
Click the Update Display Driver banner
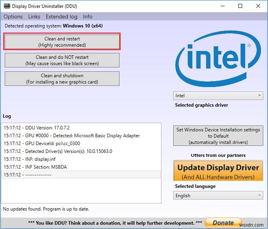218,171
